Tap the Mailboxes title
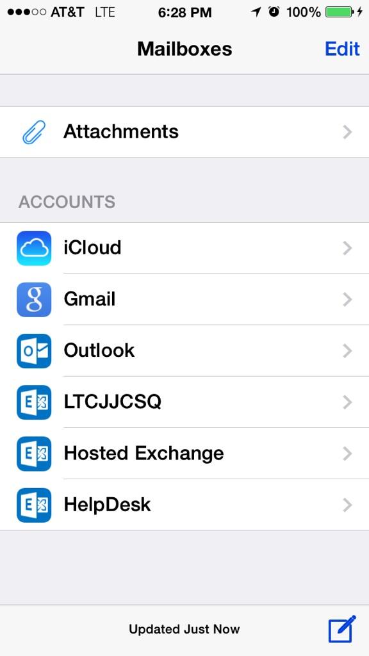Image resolution: width=369 pixels, height=656 pixels. point(184,49)
